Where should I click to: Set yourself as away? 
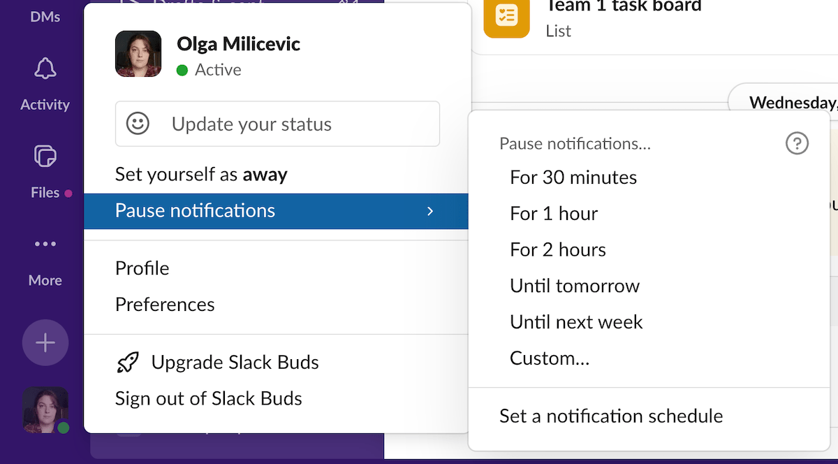201,174
